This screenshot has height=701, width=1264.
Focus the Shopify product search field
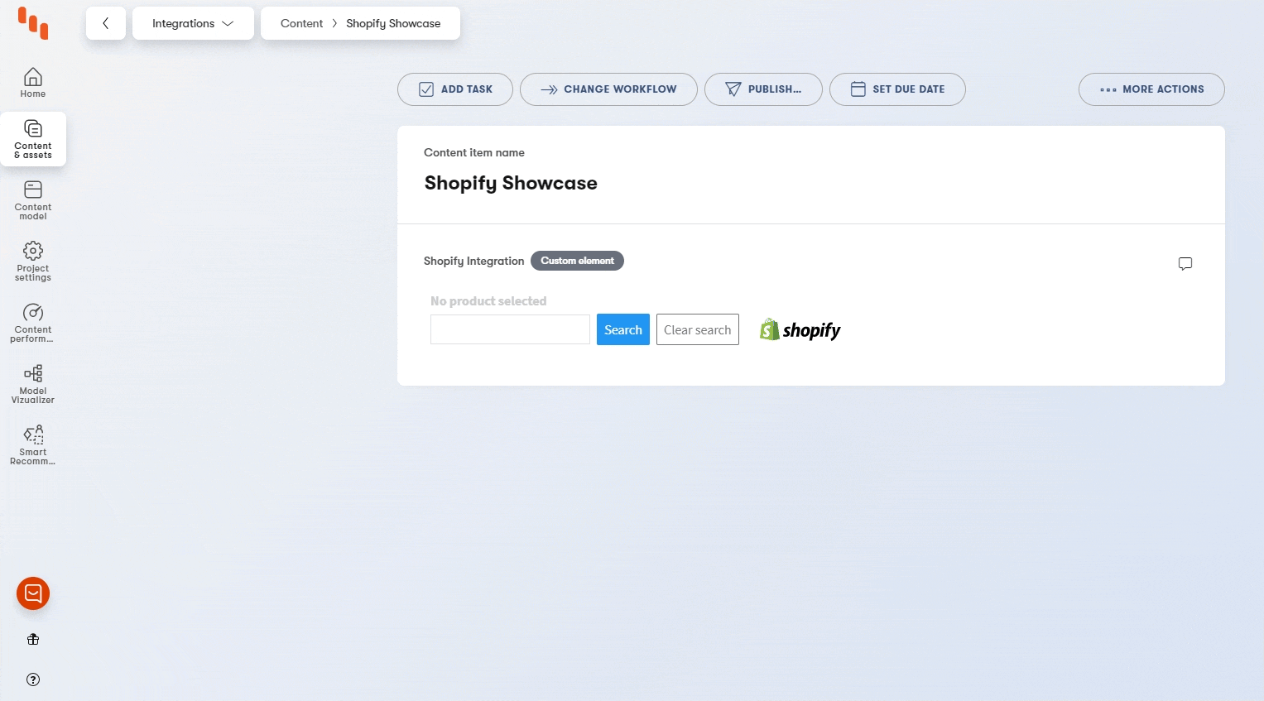tap(510, 329)
